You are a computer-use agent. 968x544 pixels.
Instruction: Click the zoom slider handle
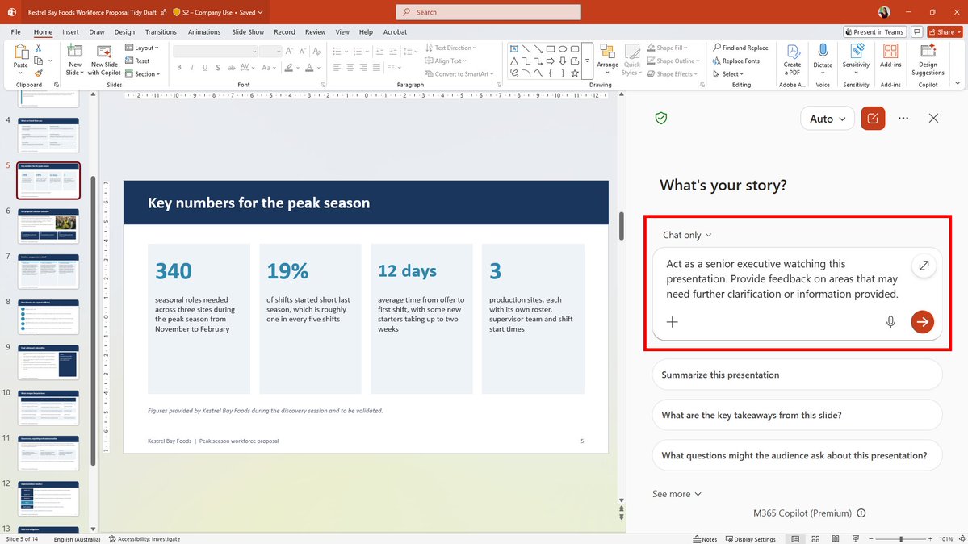coord(901,539)
